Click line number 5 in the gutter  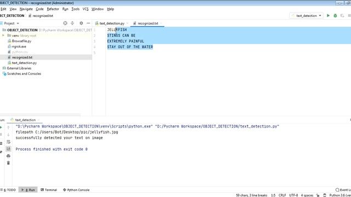tap(95, 53)
